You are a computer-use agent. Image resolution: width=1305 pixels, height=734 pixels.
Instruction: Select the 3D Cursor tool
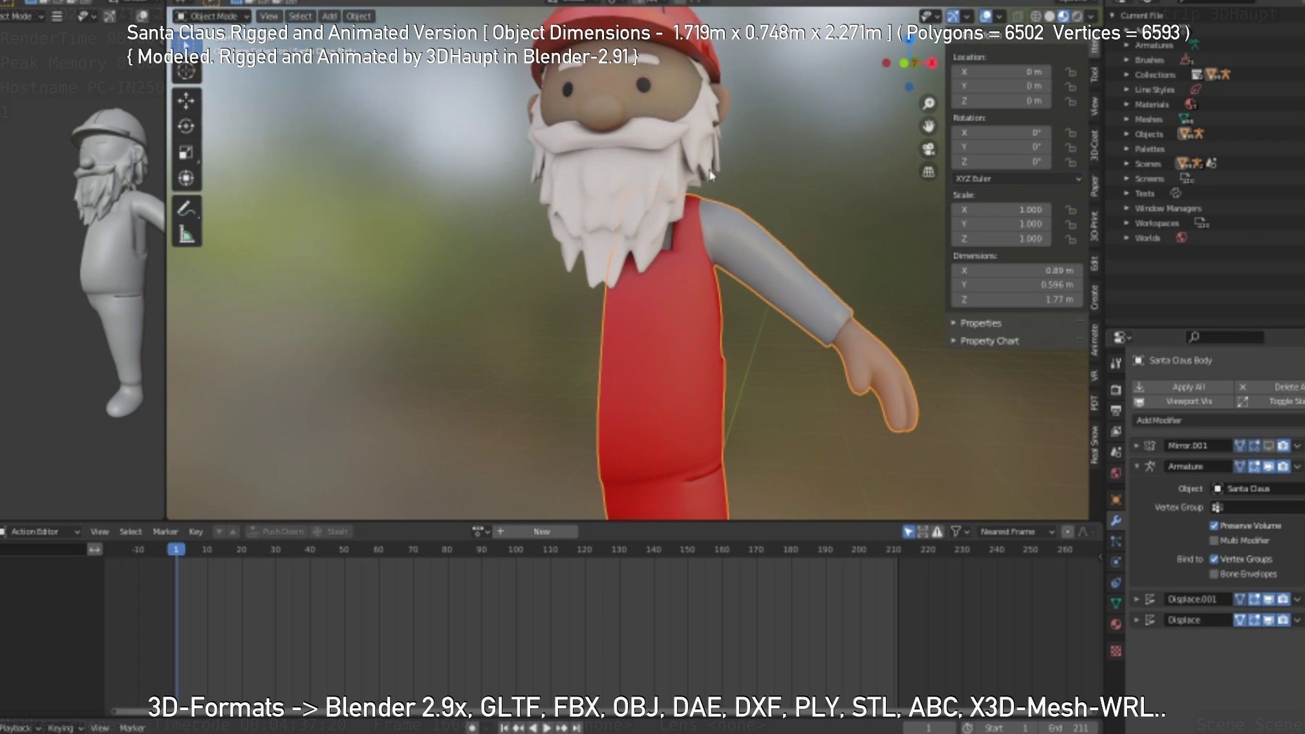[x=186, y=71]
